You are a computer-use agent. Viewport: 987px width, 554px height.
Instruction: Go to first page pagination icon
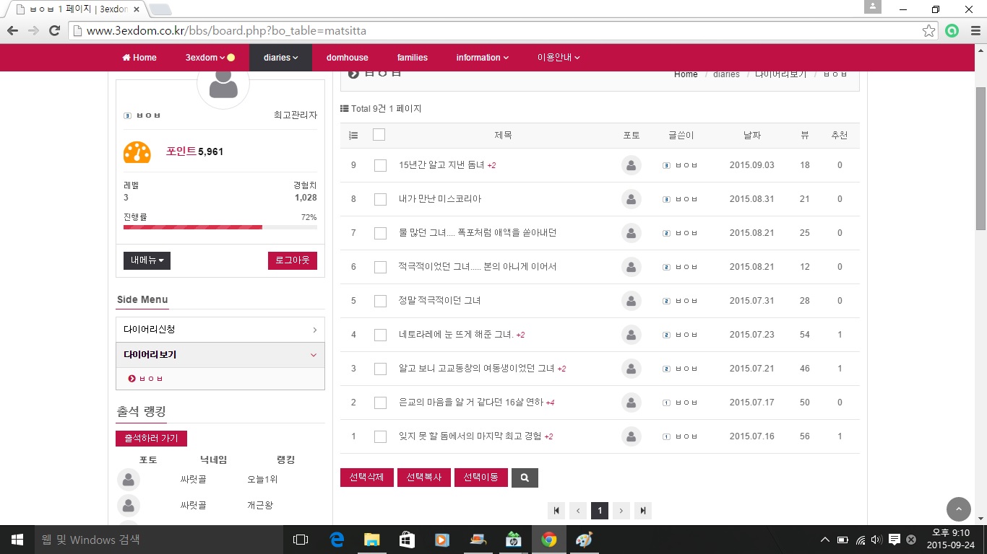click(x=556, y=511)
